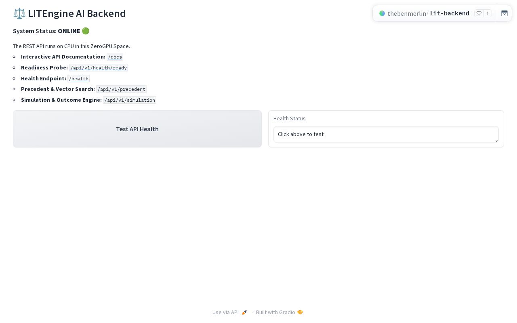
Task: Click the Test API Health button
Action: [137, 129]
